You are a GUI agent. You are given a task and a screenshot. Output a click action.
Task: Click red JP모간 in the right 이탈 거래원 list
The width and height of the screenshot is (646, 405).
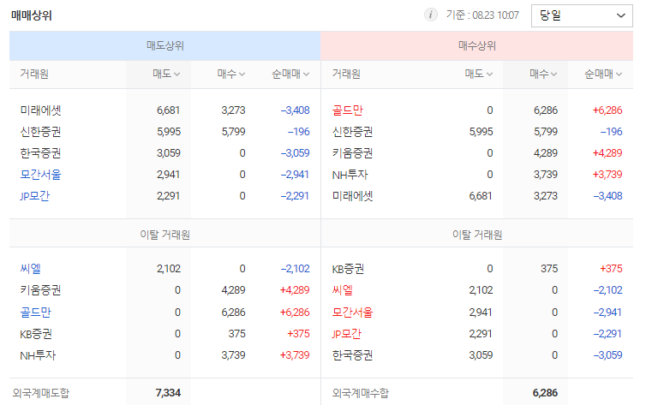[346, 334]
